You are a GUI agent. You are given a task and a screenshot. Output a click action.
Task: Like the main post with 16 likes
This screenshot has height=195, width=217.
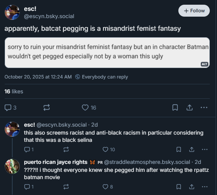click(x=89, y=107)
